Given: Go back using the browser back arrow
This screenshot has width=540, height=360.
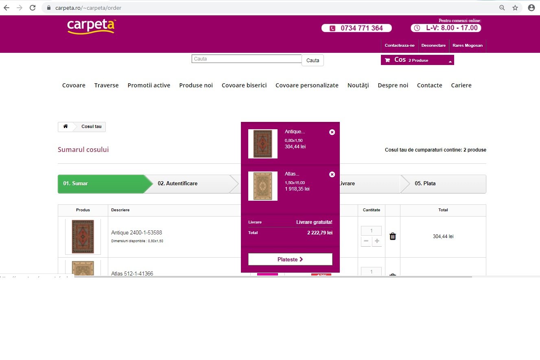Looking at the screenshot, I should point(7,8).
